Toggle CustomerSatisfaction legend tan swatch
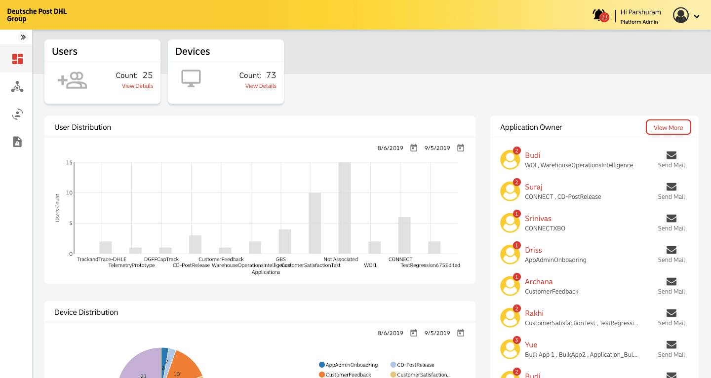Viewport: 711px width, 378px height. [x=393, y=375]
